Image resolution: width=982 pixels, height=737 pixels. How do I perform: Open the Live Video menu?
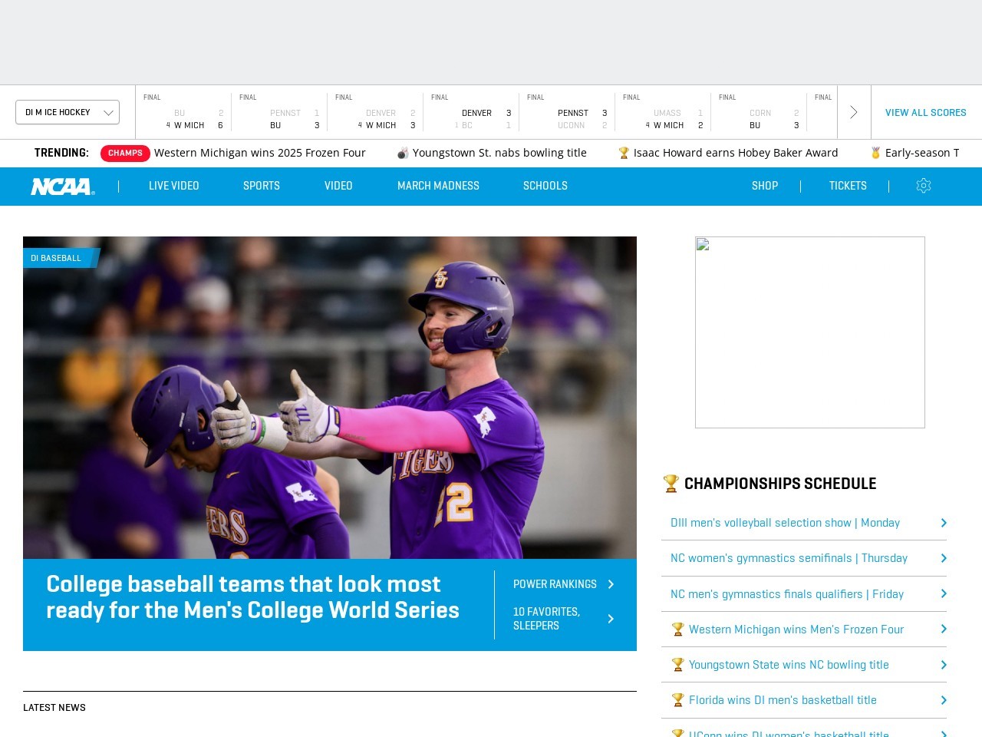(174, 186)
